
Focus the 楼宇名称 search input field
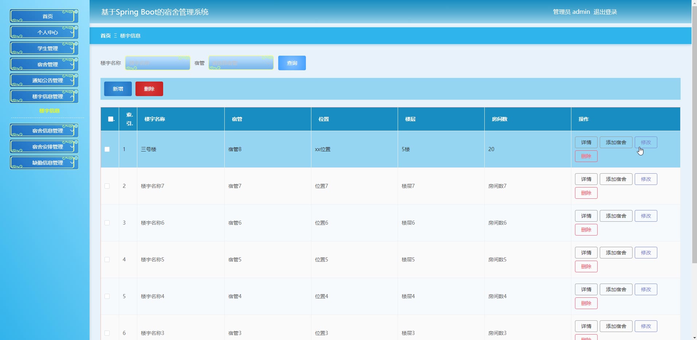(x=158, y=63)
